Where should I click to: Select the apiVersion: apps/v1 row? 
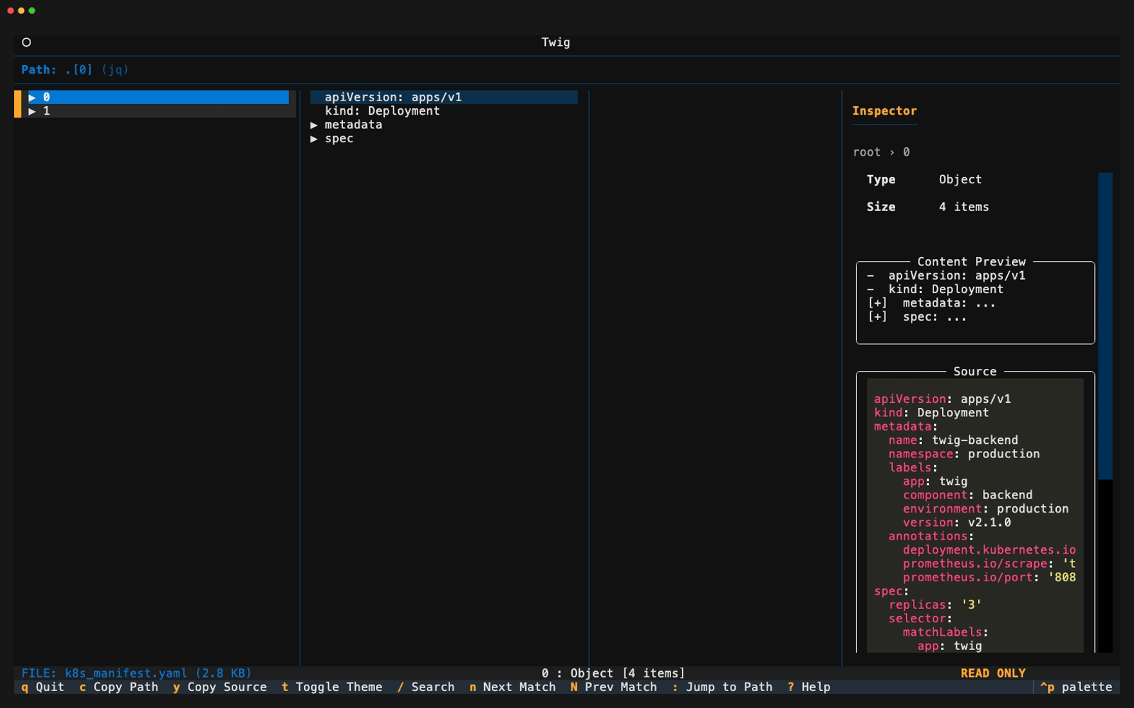pyautogui.click(x=393, y=97)
